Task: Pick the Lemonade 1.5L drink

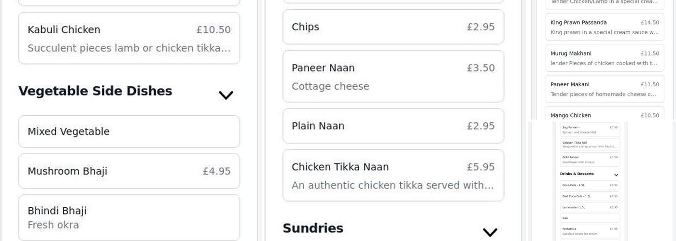Action: click(590, 207)
